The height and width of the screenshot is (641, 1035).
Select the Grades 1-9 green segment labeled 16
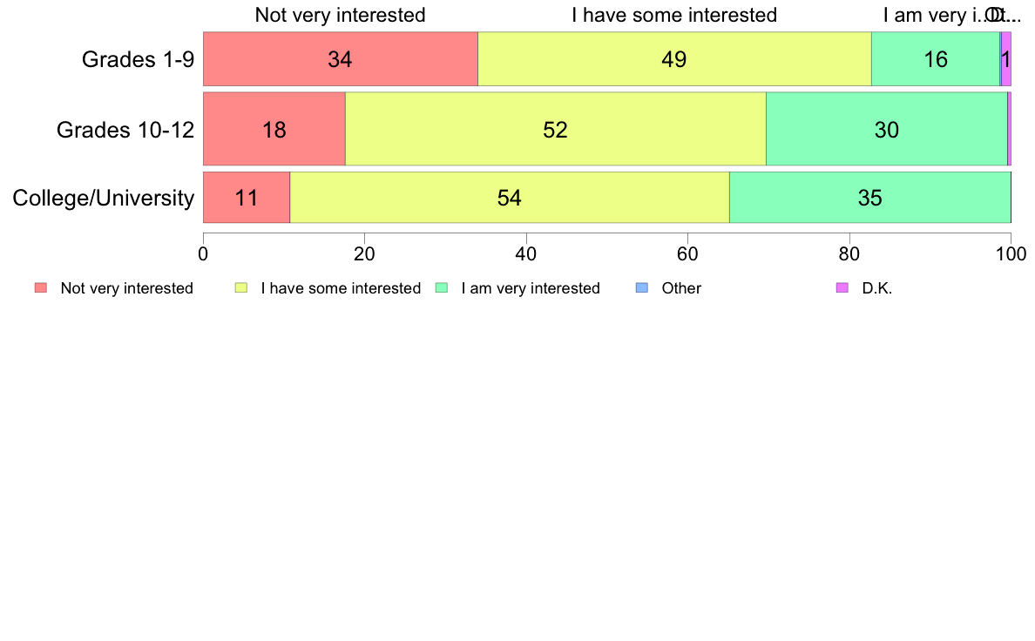936,58
